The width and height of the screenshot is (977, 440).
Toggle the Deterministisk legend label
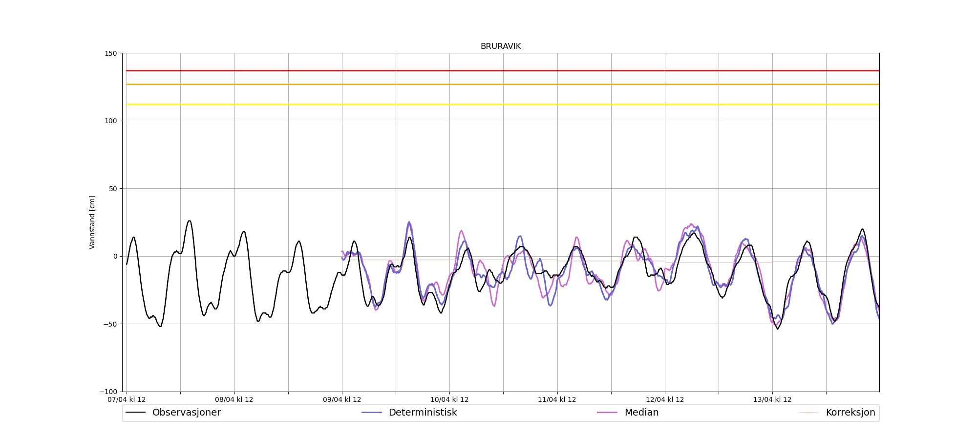tap(423, 413)
